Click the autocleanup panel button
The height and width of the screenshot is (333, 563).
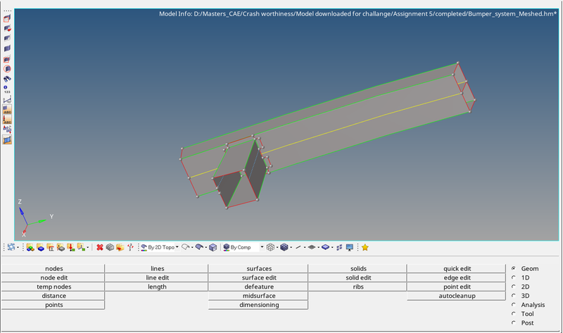click(457, 296)
